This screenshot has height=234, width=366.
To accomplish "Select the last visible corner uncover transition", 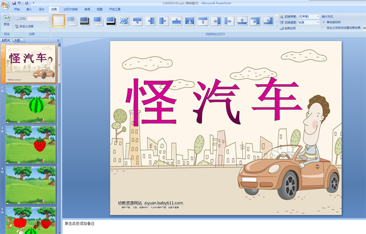I will (268, 21).
